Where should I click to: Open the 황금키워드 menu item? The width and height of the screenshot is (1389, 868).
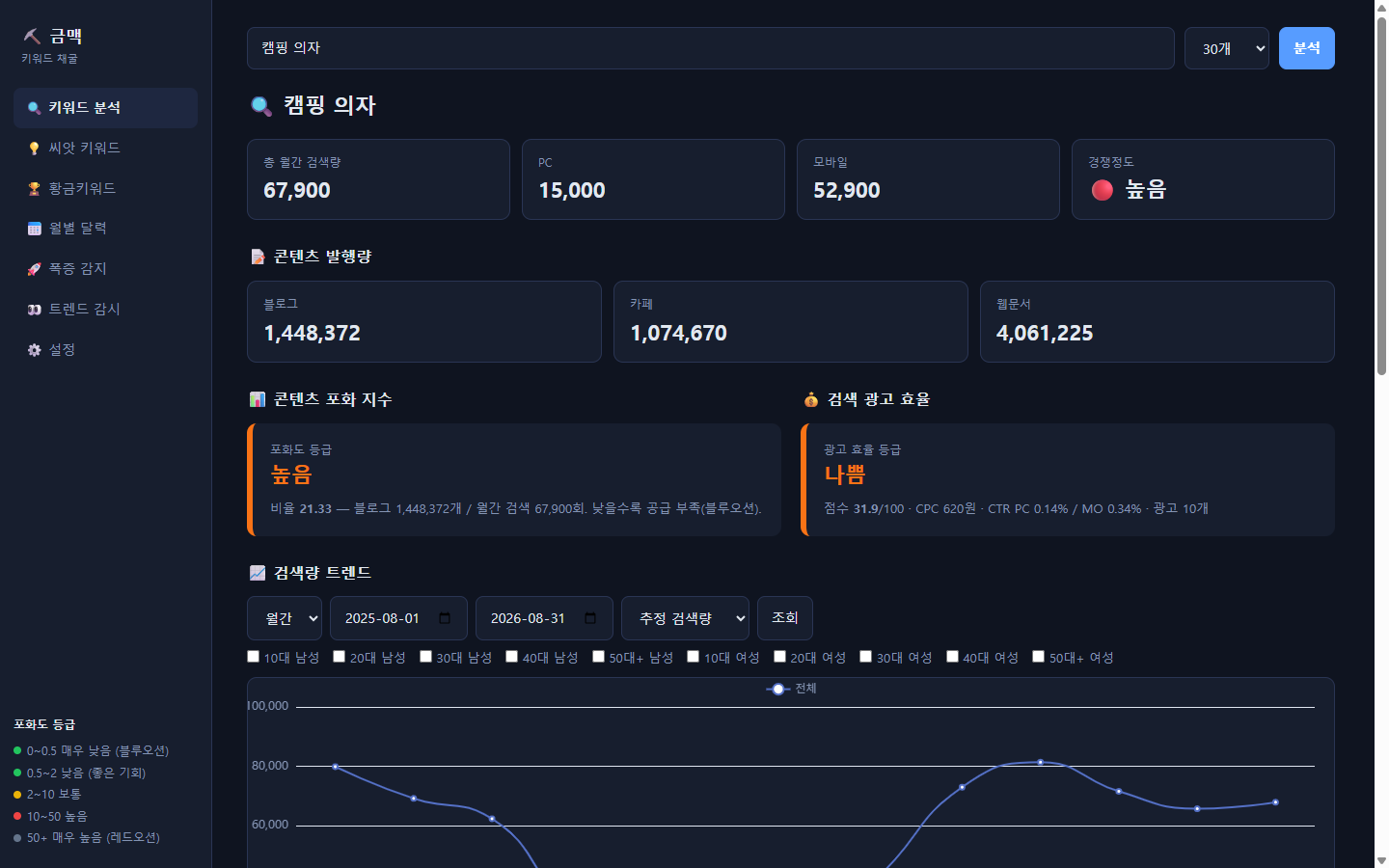pyautogui.click(x=106, y=189)
